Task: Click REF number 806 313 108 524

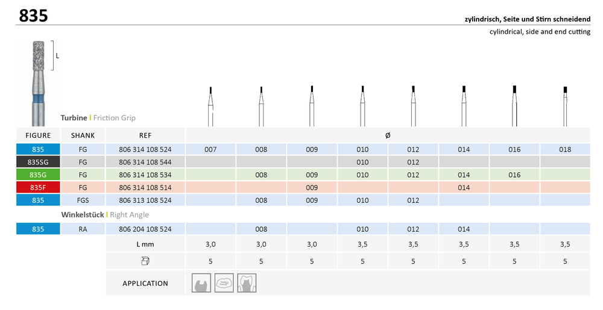Action: point(145,200)
